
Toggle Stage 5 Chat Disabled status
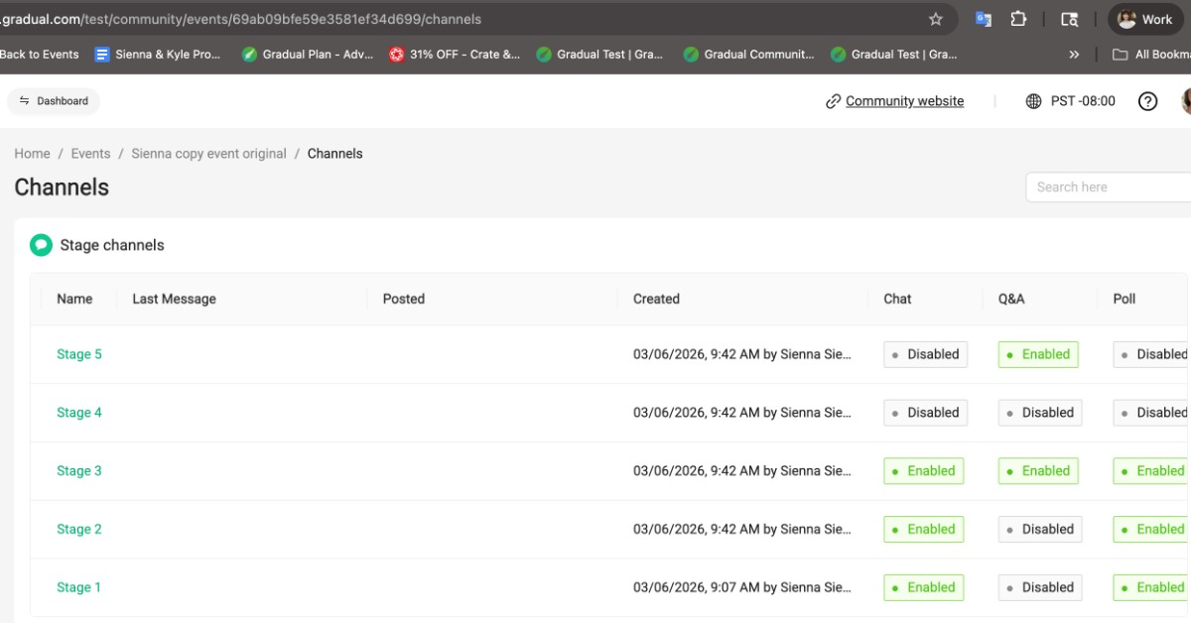tap(925, 354)
